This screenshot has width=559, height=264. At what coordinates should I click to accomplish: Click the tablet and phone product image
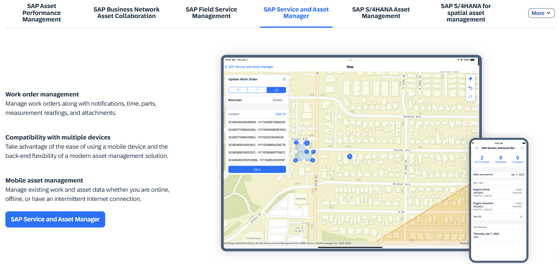(x=375, y=159)
